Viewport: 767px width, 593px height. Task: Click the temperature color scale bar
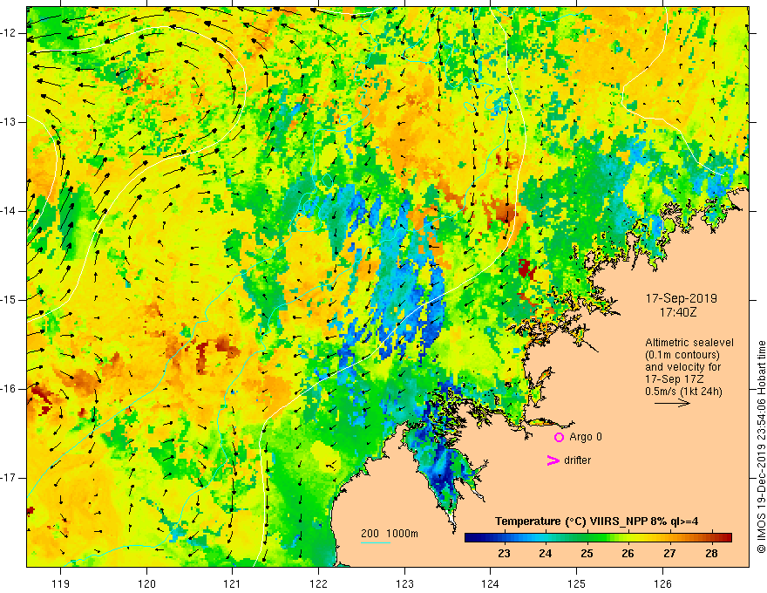pyautogui.click(x=598, y=538)
